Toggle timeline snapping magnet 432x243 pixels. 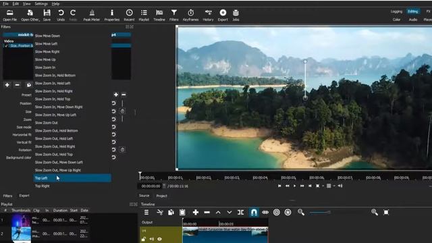tap(254, 213)
